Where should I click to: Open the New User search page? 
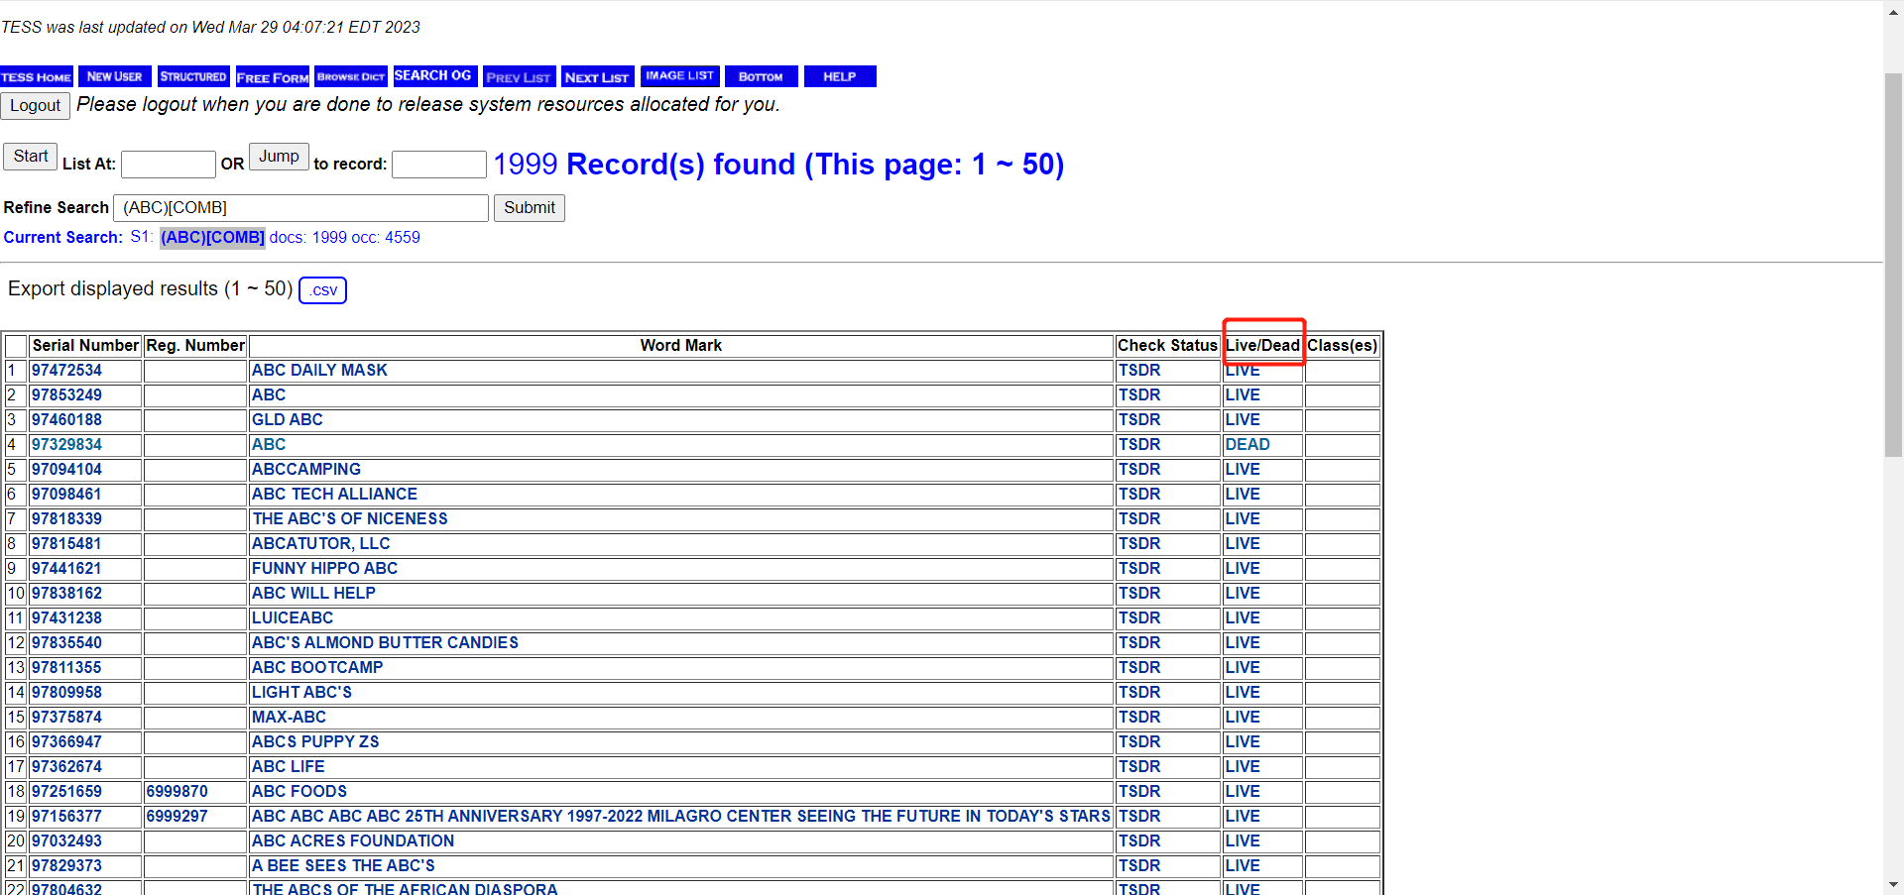point(114,76)
